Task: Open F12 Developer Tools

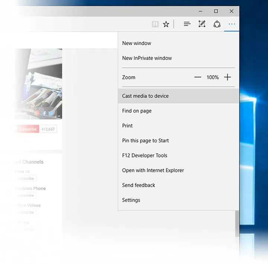Action: (144, 155)
